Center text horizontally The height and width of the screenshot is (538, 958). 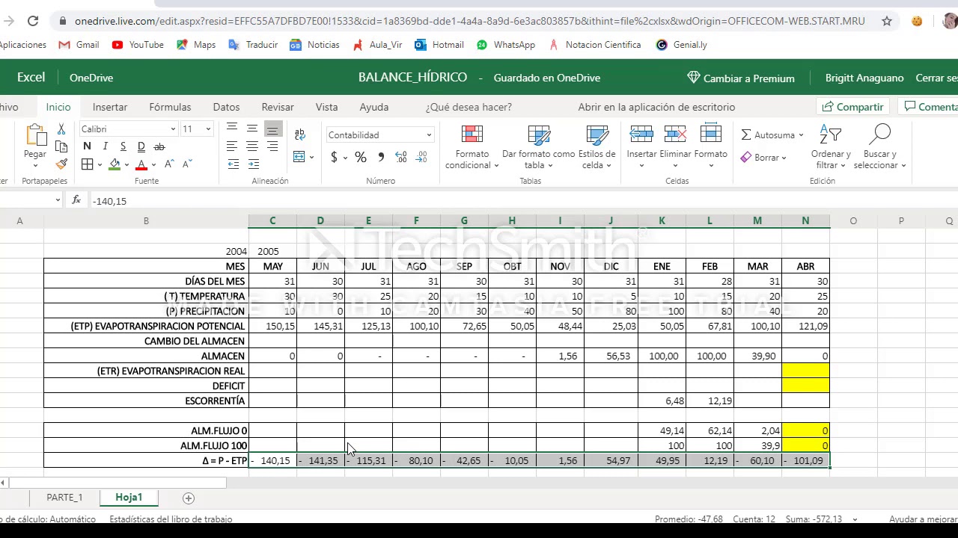click(x=252, y=146)
